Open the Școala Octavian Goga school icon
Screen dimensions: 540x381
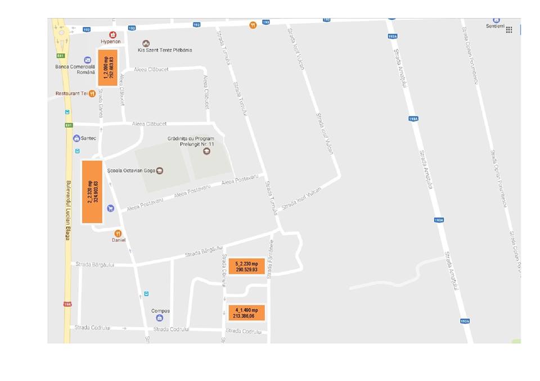(160, 171)
